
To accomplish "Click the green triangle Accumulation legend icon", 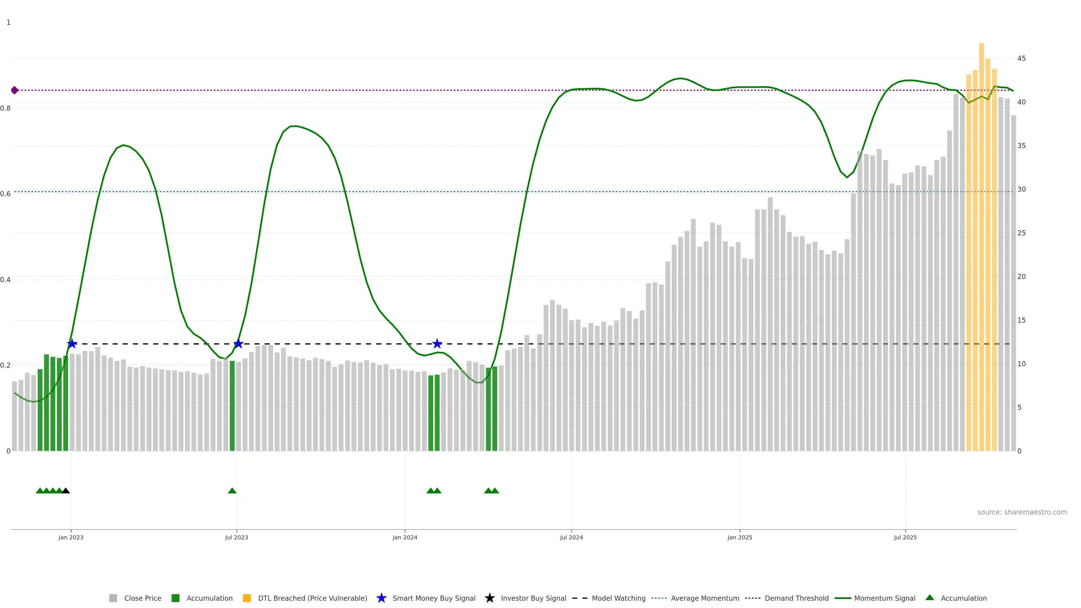I will (930, 598).
